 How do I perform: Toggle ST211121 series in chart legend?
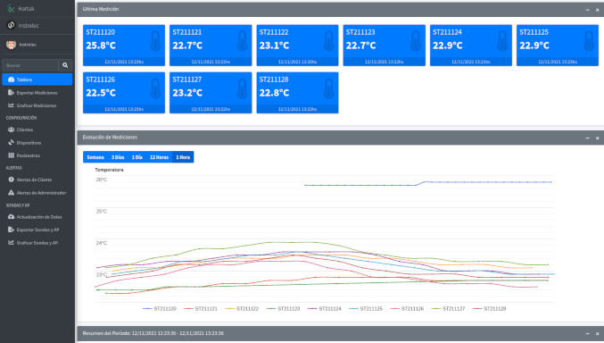(201, 309)
